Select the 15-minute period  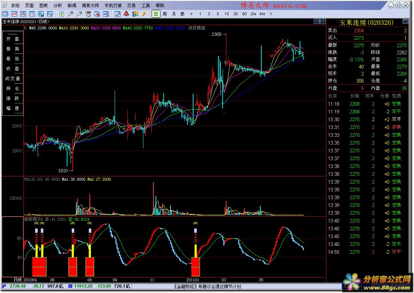pos(227,14)
